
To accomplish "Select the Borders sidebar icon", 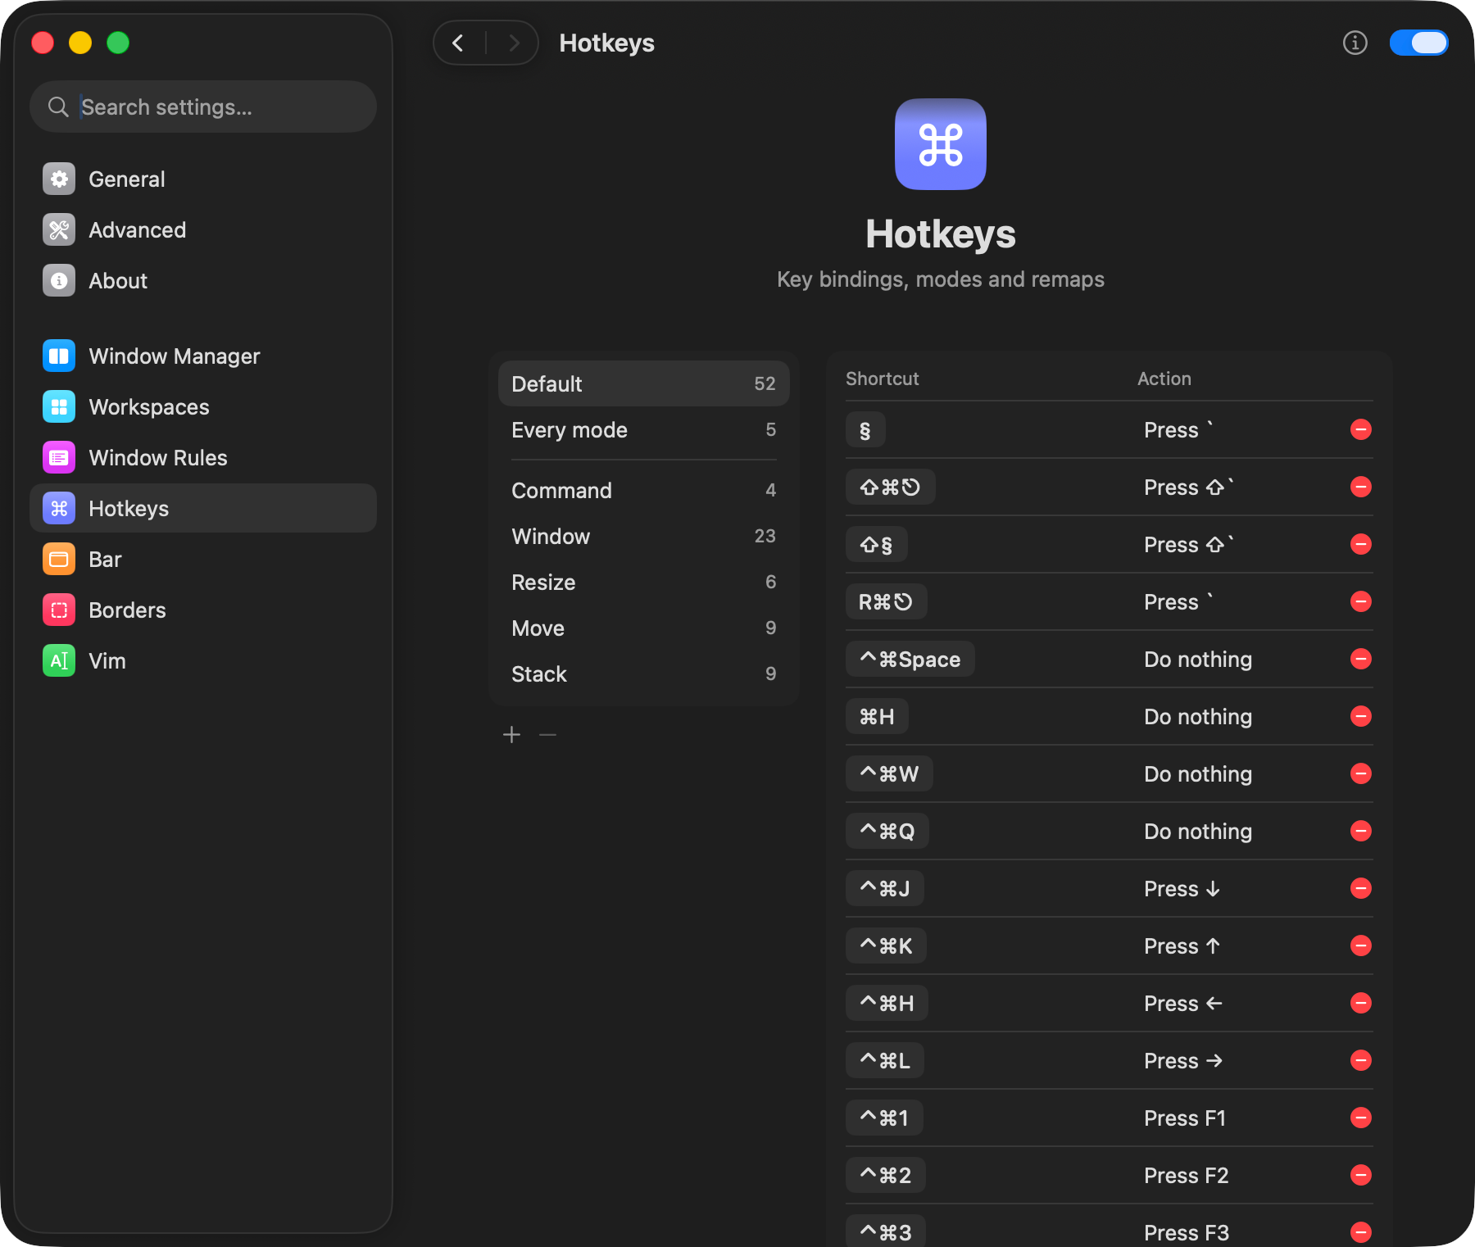I will click(59, 610).
